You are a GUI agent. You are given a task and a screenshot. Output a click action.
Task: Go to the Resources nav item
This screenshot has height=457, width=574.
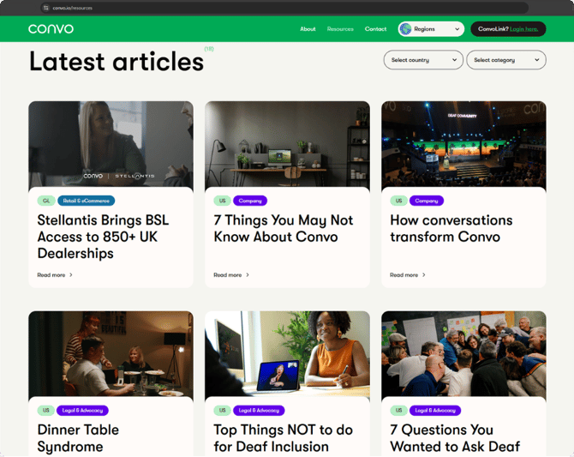pos(340,29)
